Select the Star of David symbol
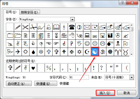 (79, 52)
